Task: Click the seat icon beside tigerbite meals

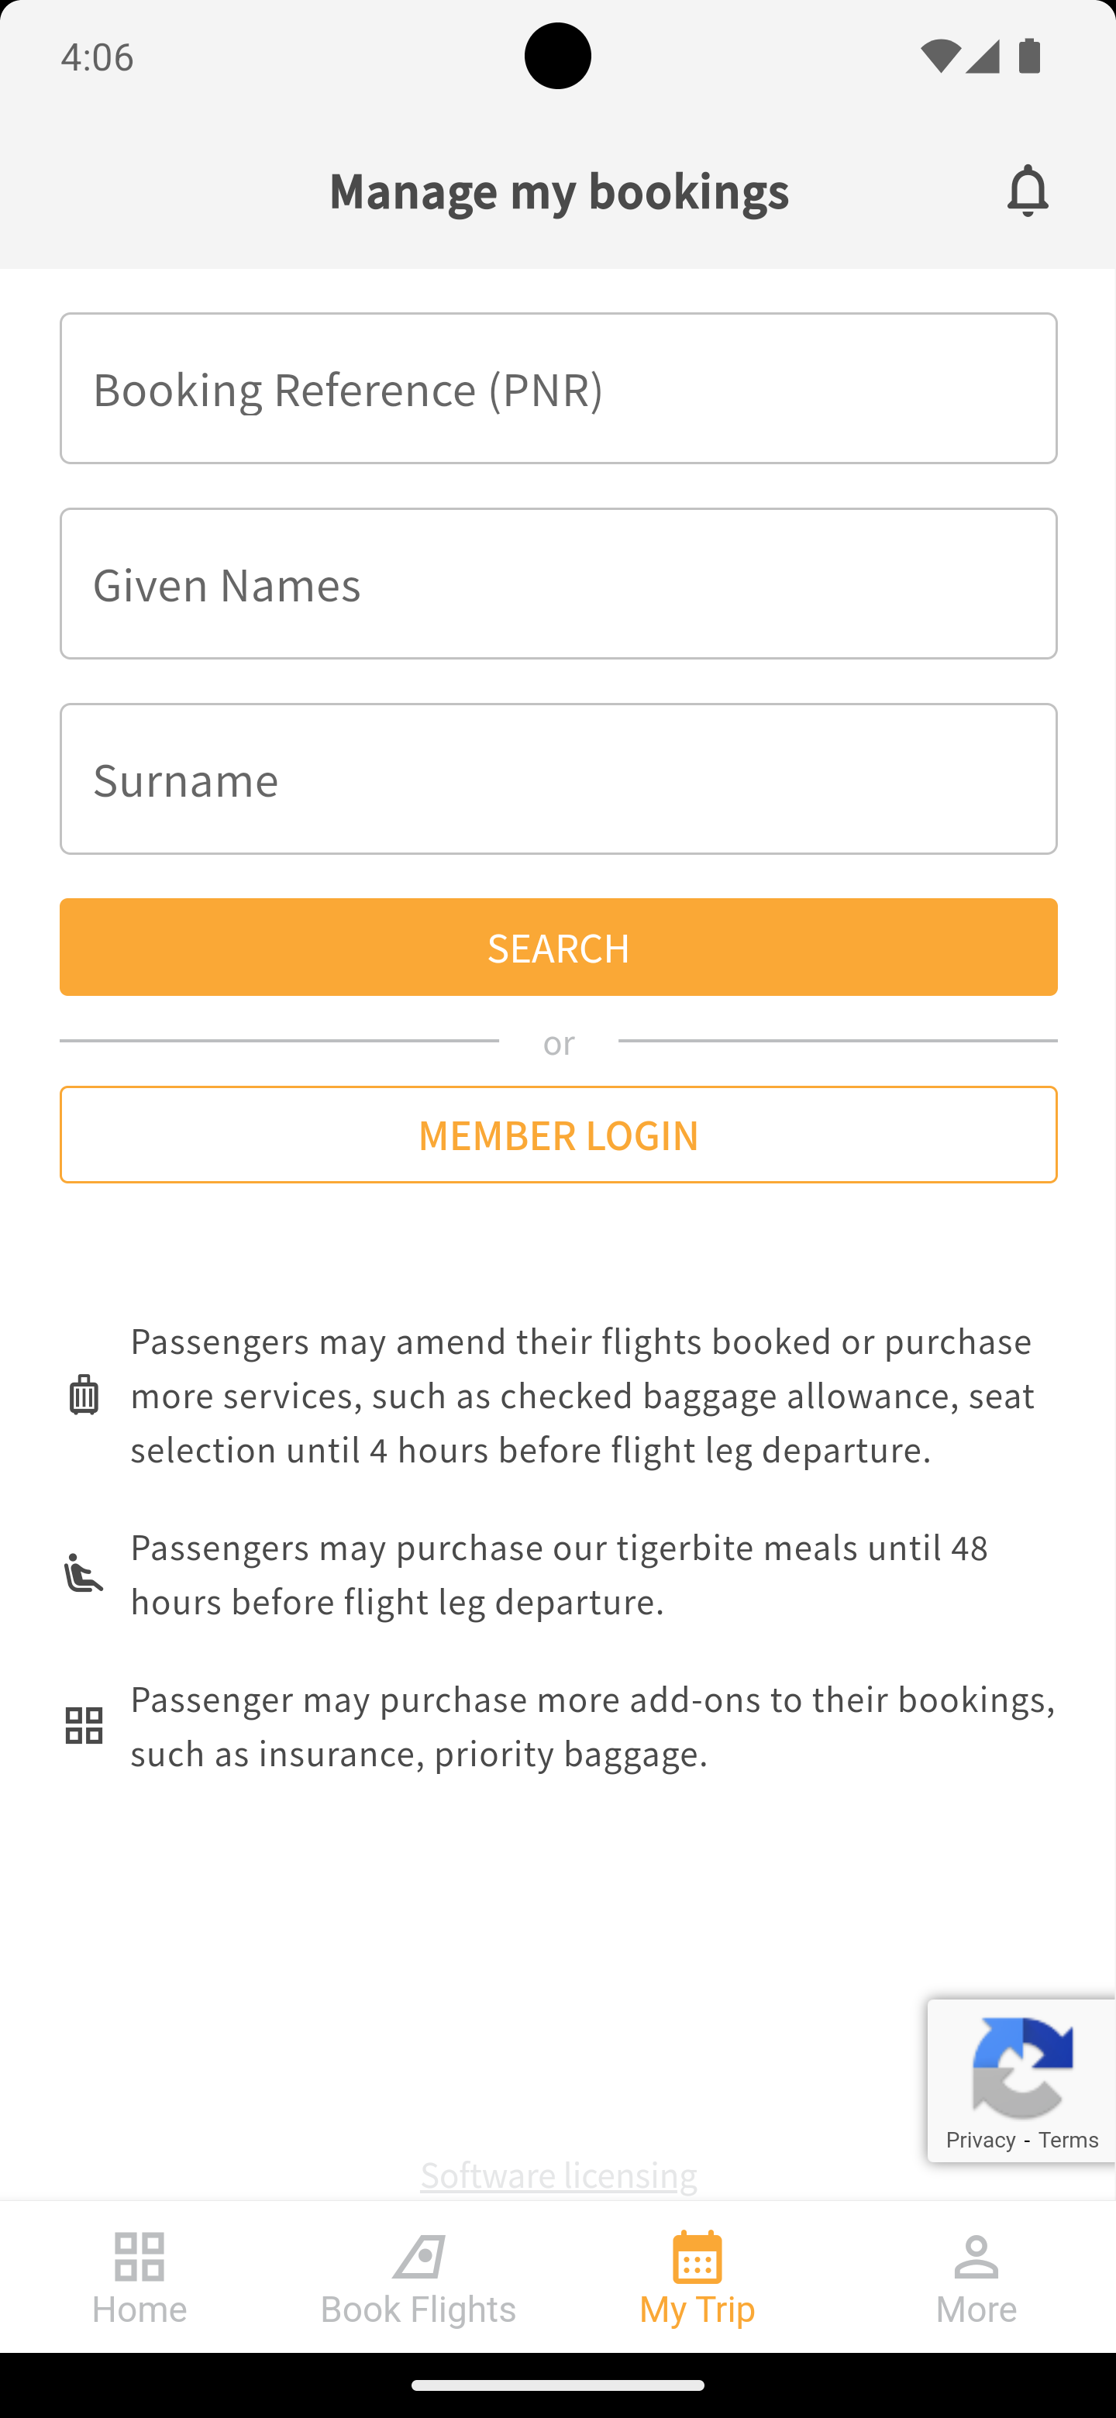Action: [x=84, y=1573]
